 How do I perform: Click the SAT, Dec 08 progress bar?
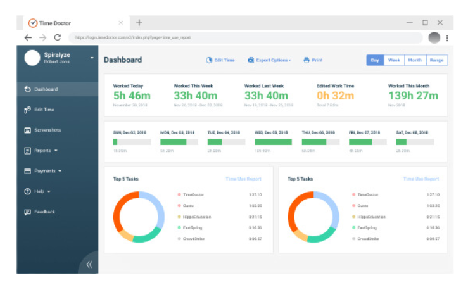click(415, 142)
